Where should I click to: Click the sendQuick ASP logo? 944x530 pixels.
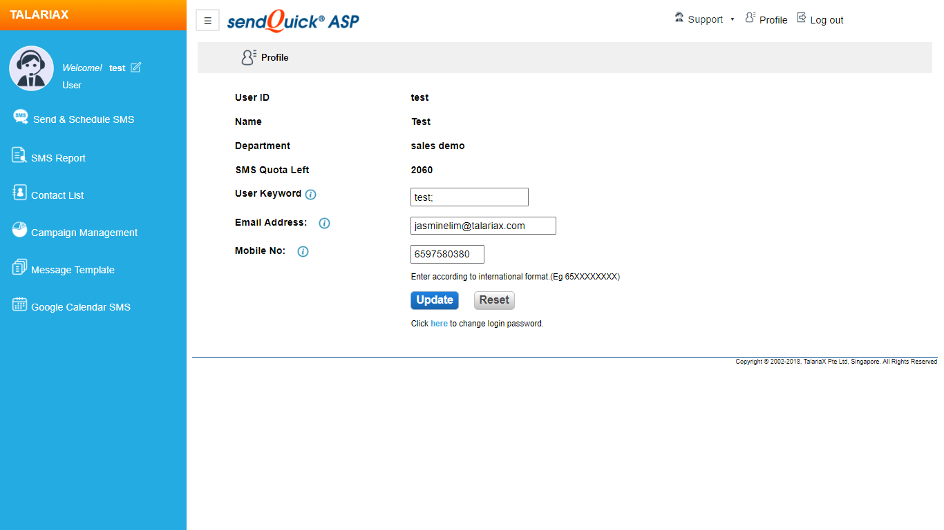pyautogui.click(x=293, y=21)
